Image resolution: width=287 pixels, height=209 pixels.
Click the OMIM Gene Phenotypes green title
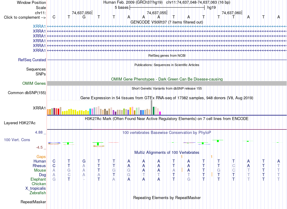coord(167,79)
